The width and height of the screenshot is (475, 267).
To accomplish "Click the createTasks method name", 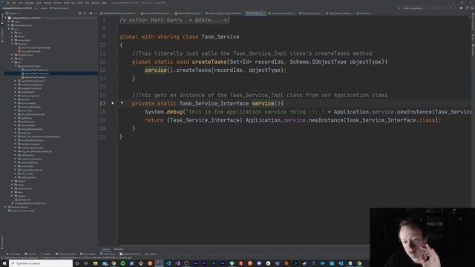I will pos(209,62).
